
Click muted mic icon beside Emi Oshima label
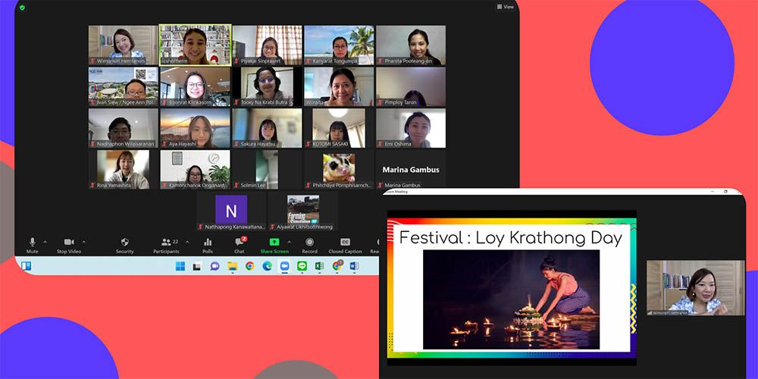pyautogui.click(x=380, y=144)
